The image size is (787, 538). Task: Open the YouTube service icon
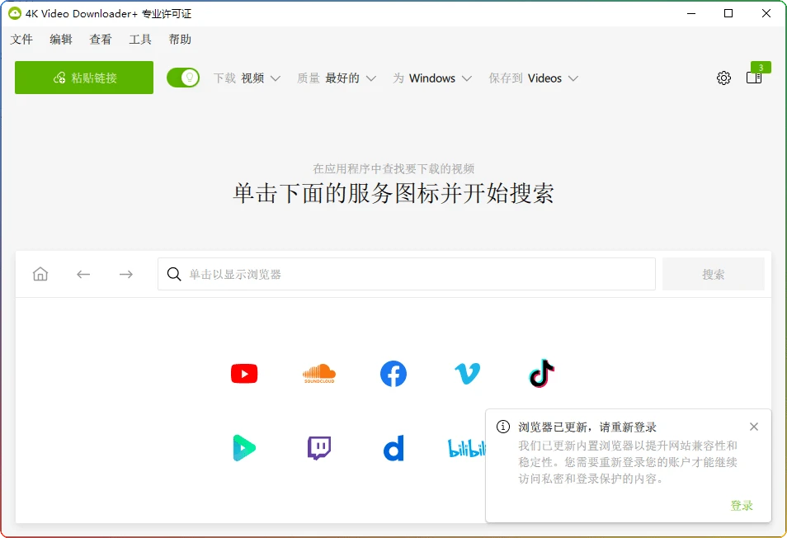coord(244,373)
